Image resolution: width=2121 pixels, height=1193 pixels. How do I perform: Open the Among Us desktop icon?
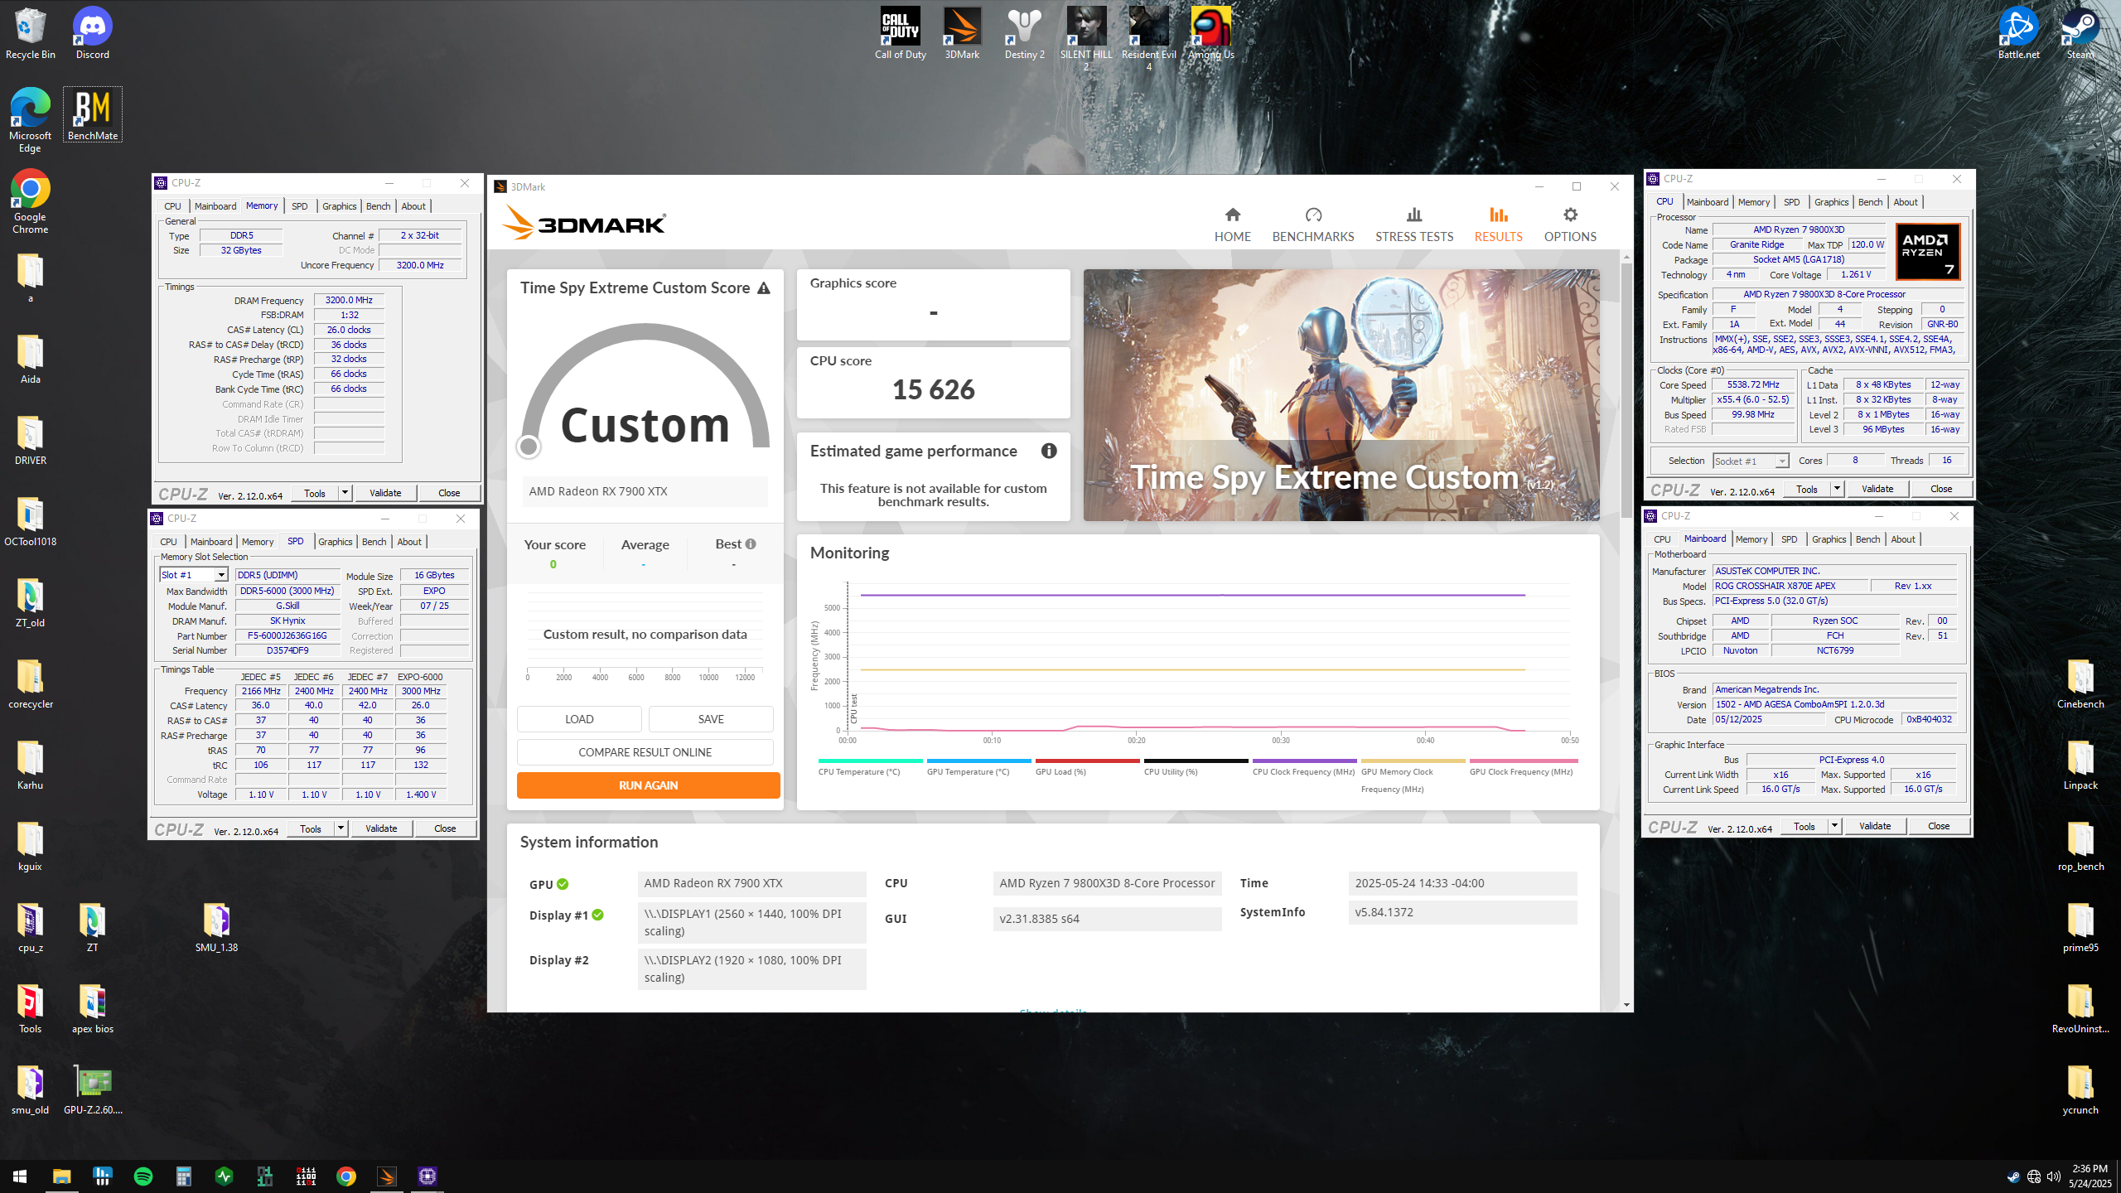click(1210, 33)
